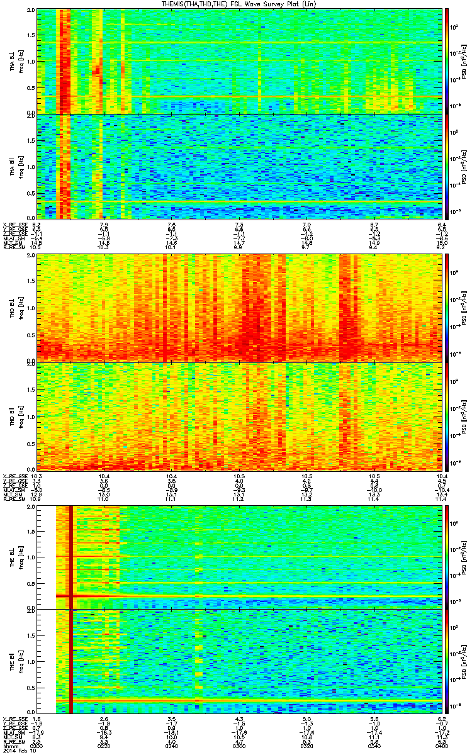Click the THA B-perpendicular spectrogram panel
The height and width of the screenshot is (755, 472).
click(x=239, y=61)
